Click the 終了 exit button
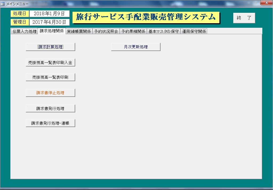The image size is (273, 190). pyautogui.click(x=244, y=18)
